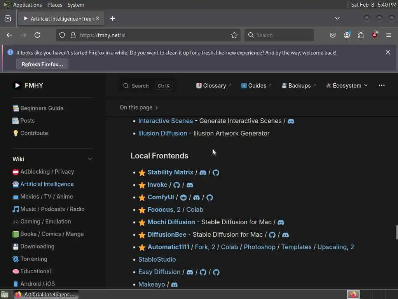The height and width of the screenshot is (299, 398).
Task: Open Firefox extensions puzzle icon
Action: 361,35
